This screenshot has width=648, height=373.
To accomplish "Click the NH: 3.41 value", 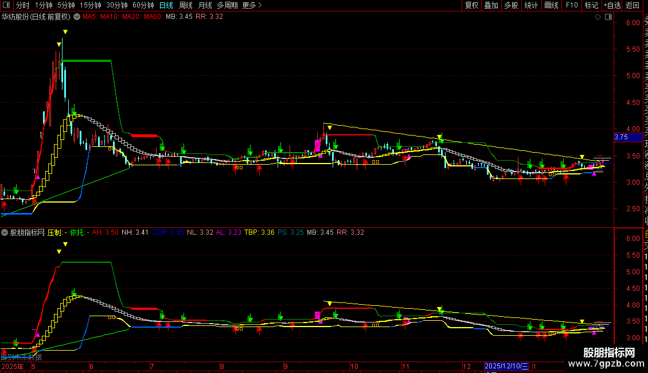I will 135,232.
